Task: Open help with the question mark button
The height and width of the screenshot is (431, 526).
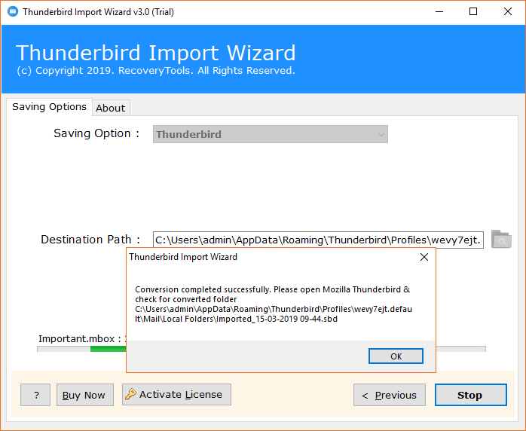Action: 35,395
